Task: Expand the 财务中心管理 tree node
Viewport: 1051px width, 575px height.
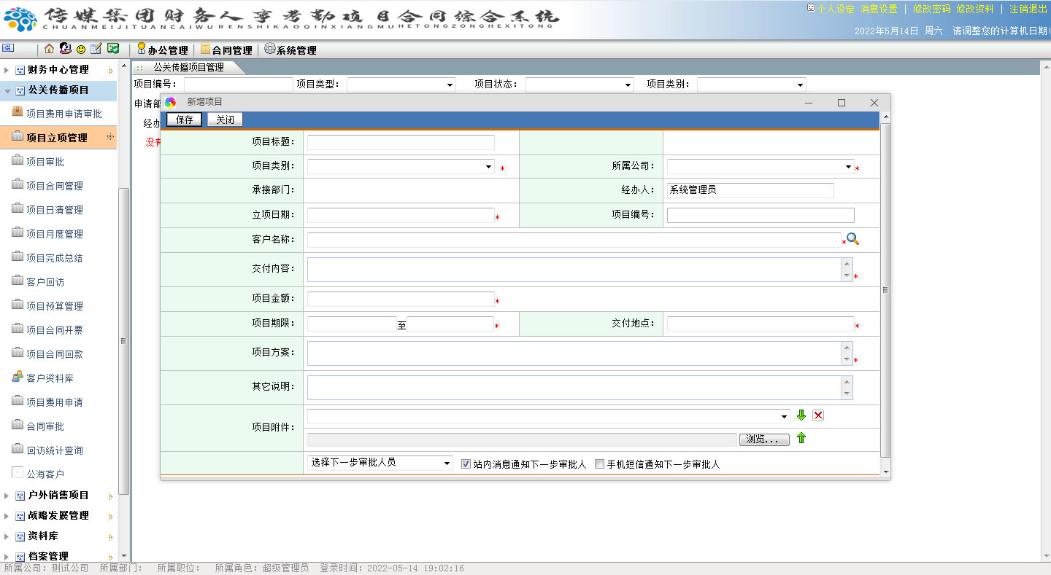Action: click(7, 70)
